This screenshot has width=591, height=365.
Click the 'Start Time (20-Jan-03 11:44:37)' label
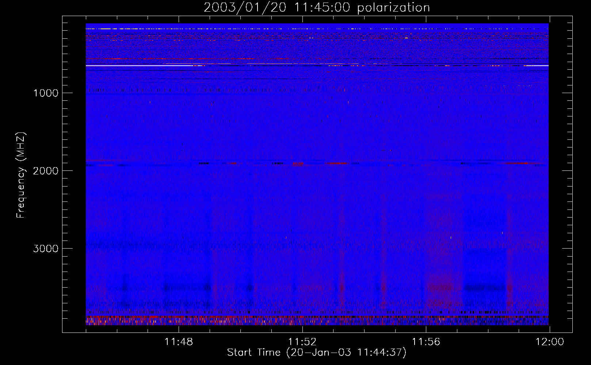pyautogui.click(x=317, y=353)
